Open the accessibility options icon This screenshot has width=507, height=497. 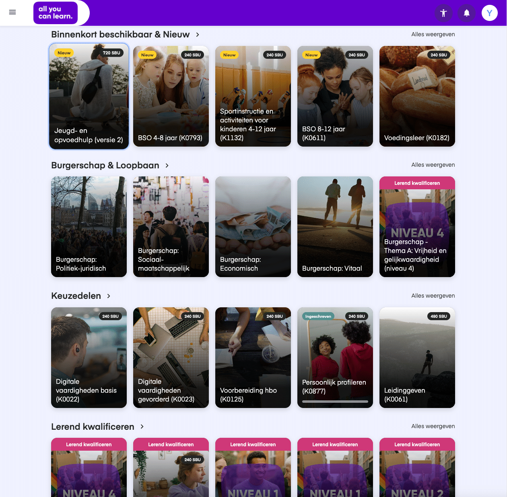(x=443, y=13)
